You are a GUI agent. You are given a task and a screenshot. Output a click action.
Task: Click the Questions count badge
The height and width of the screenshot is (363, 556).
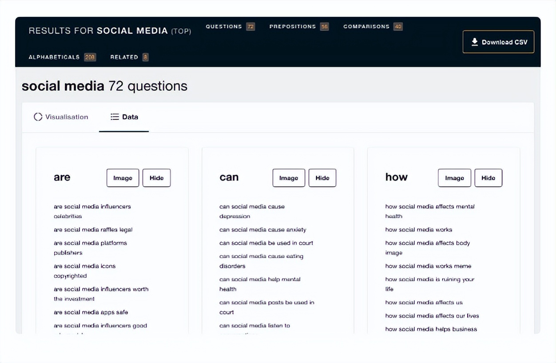250,27
